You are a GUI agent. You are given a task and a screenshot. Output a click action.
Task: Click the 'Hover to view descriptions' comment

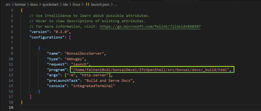[88, 21]
